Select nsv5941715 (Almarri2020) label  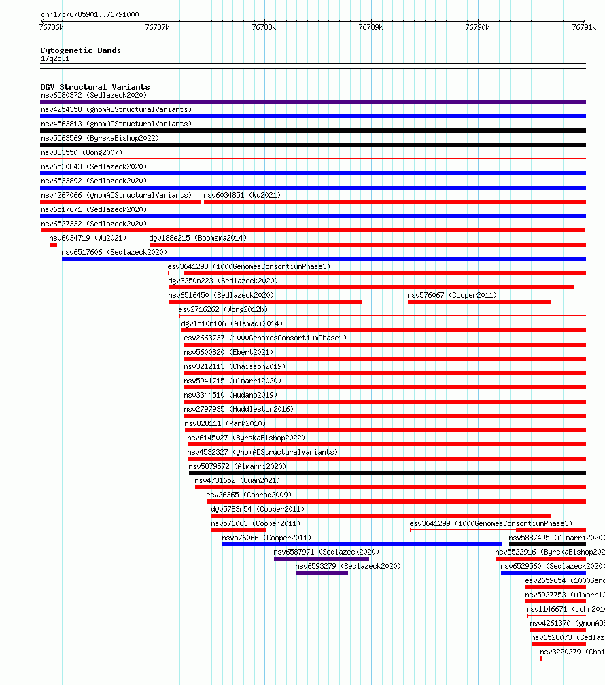tap(232, 381)
